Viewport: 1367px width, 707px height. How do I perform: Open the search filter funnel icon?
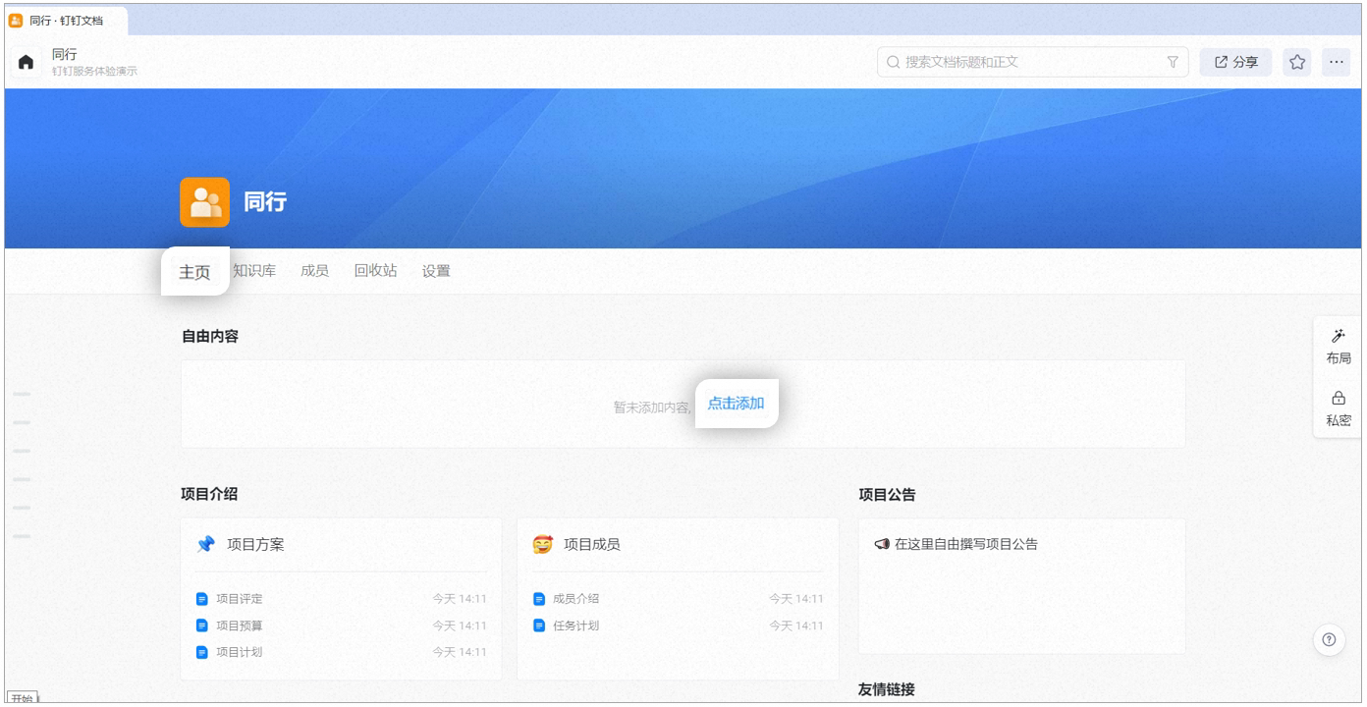(x=1172, y=62)
